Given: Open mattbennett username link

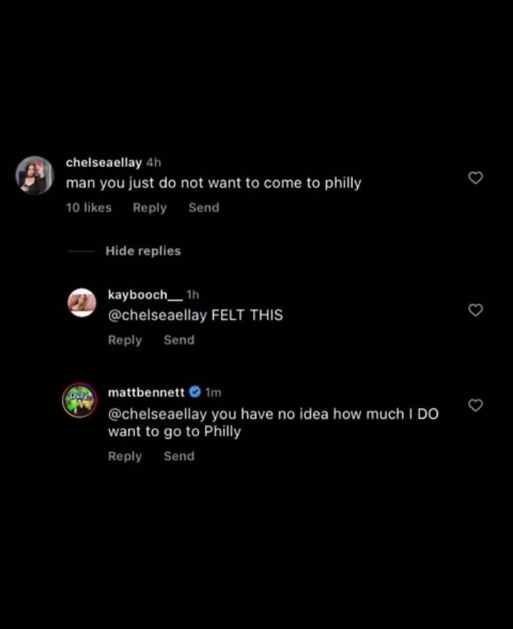Looking at the screenshot, I should pos(146,392).
